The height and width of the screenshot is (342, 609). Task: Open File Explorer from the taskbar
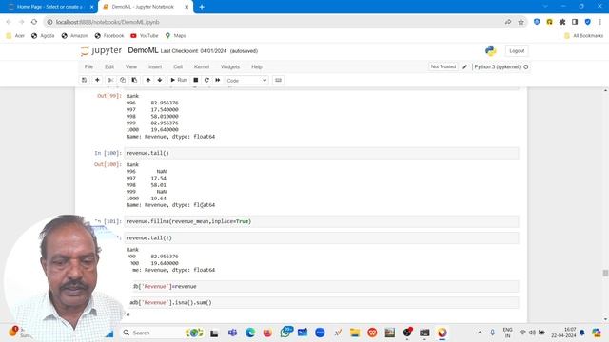(355, 332)
